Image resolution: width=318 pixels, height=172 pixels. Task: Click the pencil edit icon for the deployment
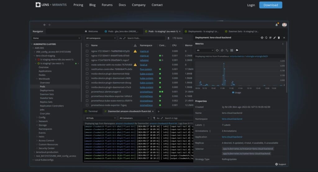(275, 37)
